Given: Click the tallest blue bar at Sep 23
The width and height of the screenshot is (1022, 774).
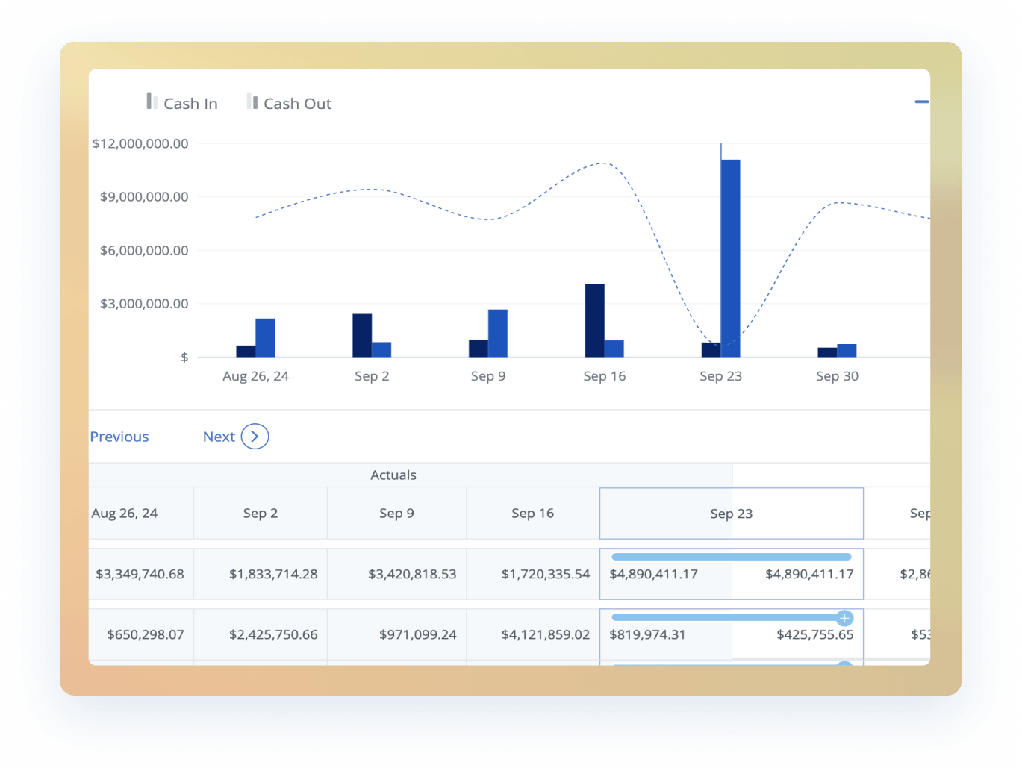Looking at the screenshot, I should tap(730, 258).
